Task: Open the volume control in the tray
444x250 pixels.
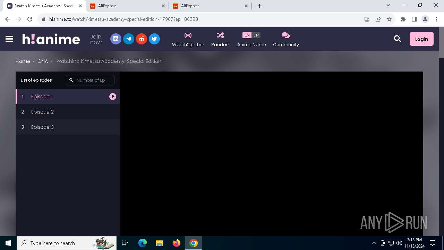Action: tap(399, 243)
